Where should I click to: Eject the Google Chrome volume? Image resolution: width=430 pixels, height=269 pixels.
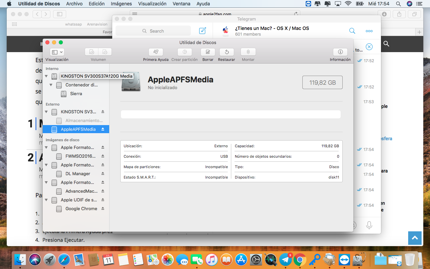pyautogui.click(x=103, y=208)
